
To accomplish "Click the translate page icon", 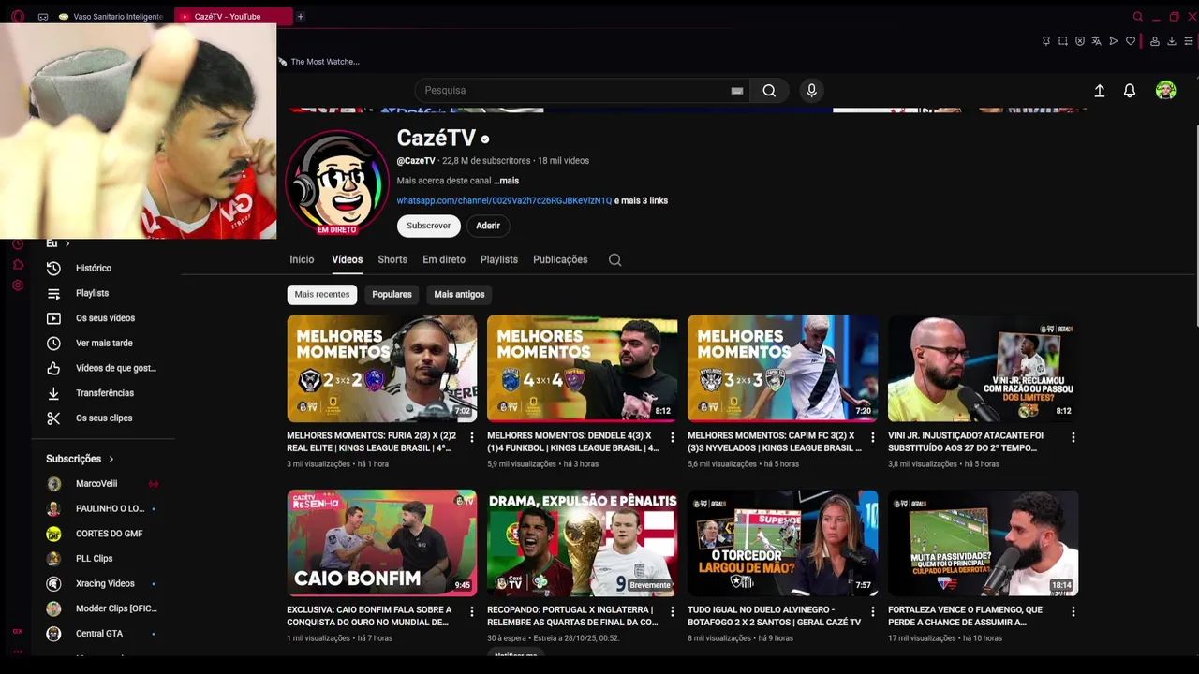I will pyautogui.click(x=1096, y=41).
